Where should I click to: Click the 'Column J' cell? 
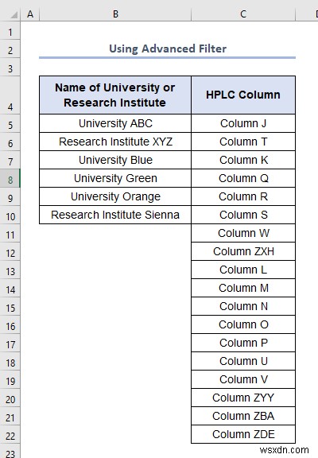click(x=243, y=123)
